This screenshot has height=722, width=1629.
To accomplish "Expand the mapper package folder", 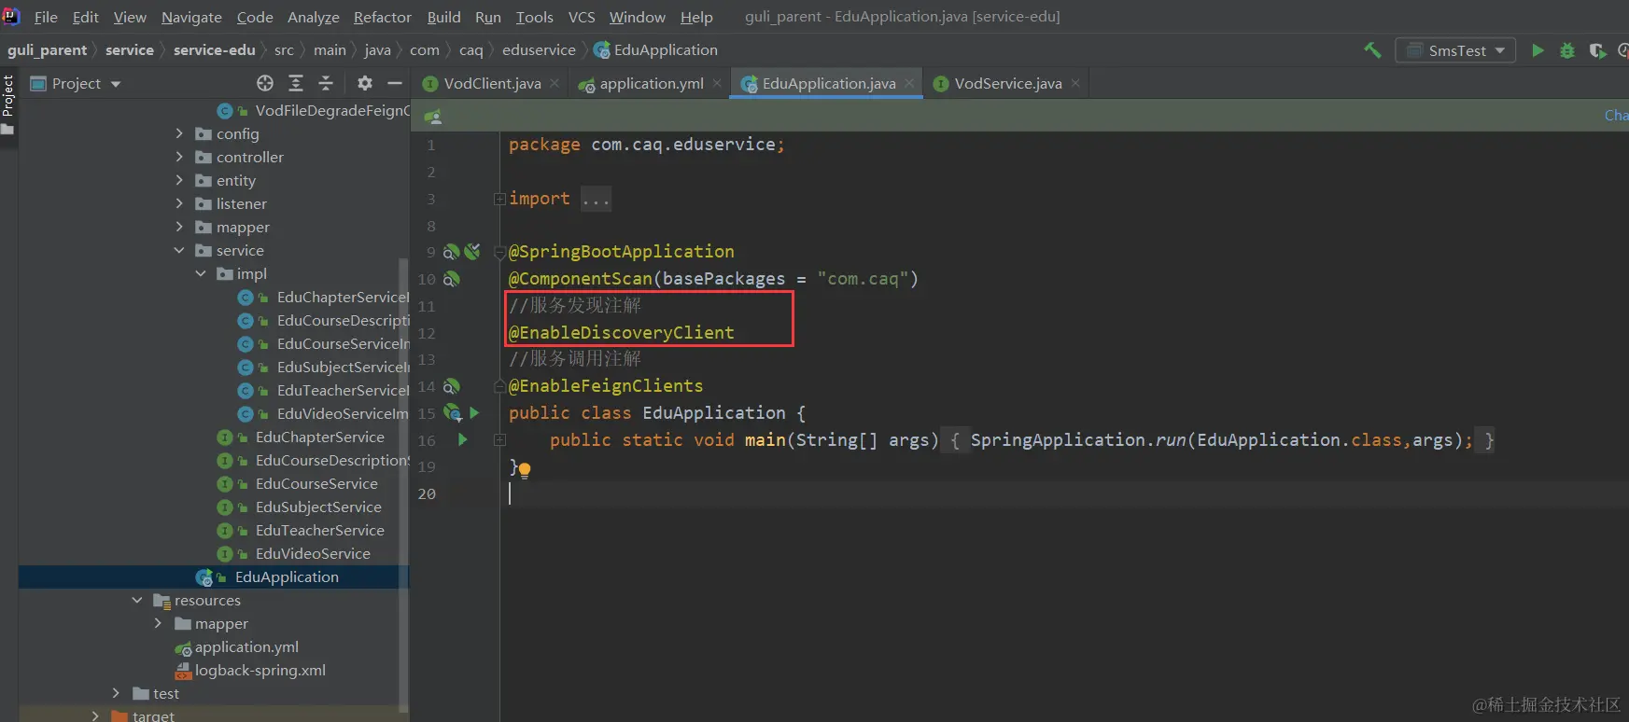I will point(179,227).
